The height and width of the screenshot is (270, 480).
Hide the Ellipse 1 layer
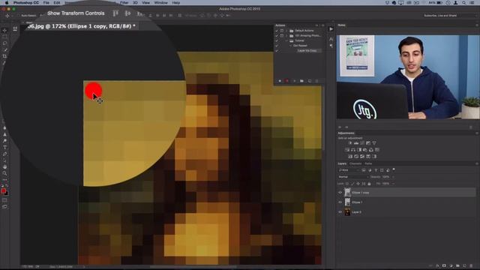(340, 202)
